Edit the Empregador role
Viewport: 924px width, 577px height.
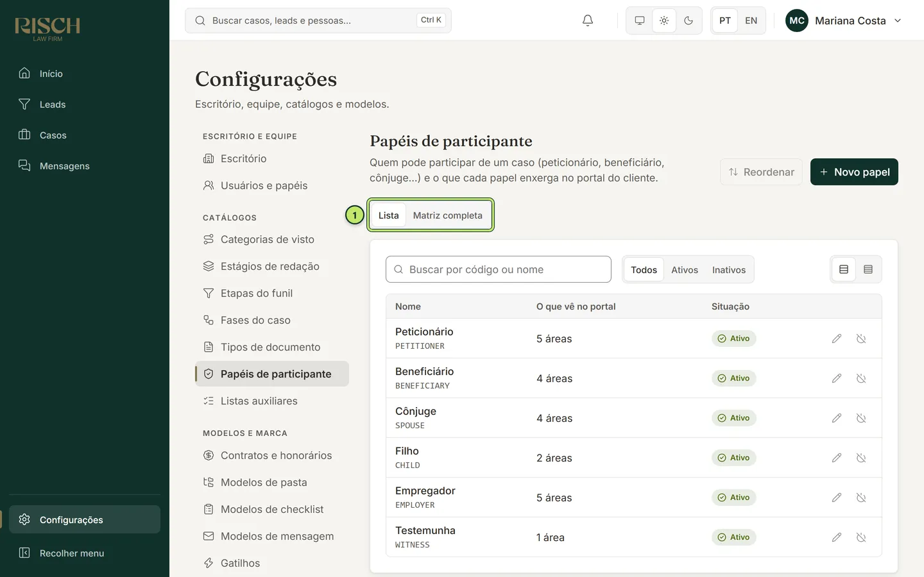coord(837,498)
